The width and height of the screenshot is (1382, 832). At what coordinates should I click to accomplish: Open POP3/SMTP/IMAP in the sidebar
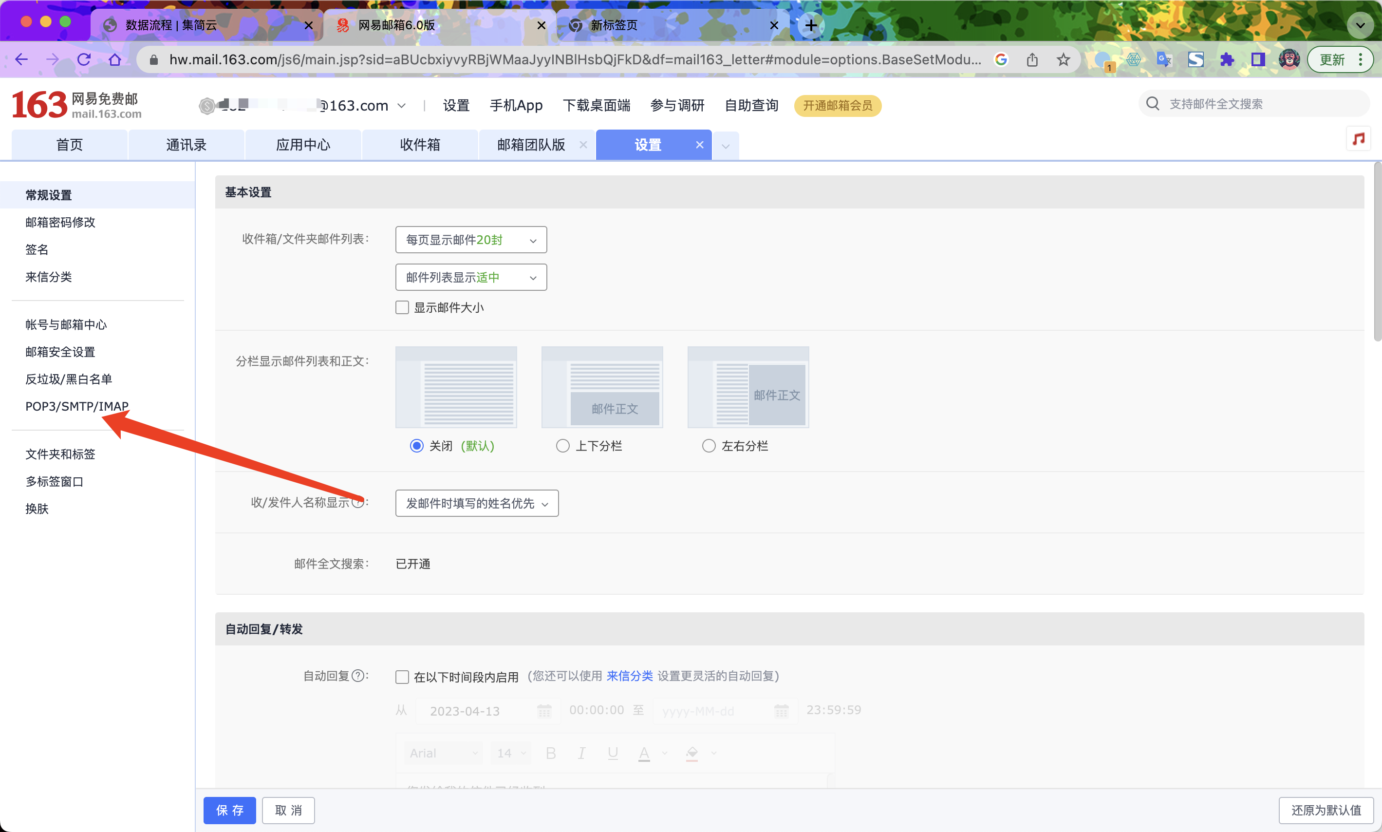(77, 406)
